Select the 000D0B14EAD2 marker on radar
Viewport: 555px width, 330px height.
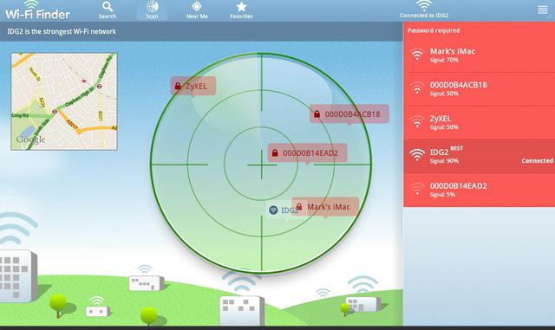pos(307,153)
